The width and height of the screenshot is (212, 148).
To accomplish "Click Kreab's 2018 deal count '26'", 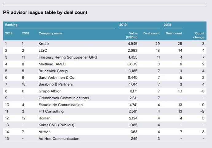I will point(180,44).
